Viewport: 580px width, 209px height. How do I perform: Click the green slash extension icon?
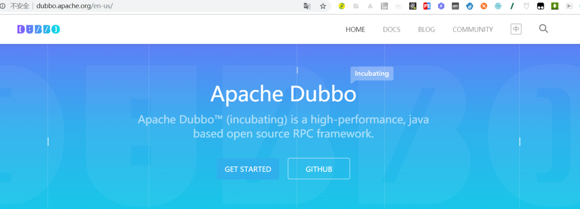(x=512, y=6)
